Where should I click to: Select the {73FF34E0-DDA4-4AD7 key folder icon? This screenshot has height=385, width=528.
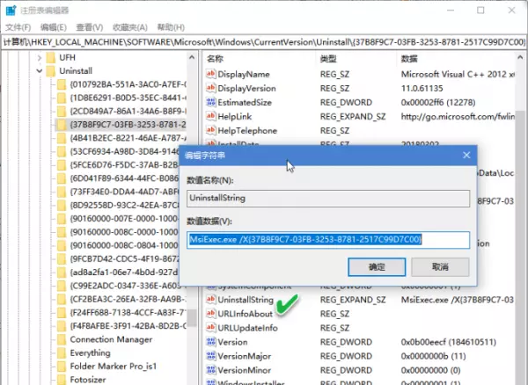[x=62, y=192]
